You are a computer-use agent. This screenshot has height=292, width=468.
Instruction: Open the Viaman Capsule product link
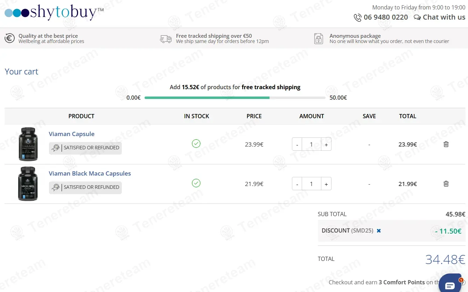click(x=72, y=134)
